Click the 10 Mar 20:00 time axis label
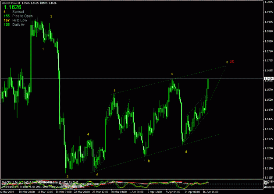This screenshot has width=274, height=194. pyautogui.click(x=26, y=192)
